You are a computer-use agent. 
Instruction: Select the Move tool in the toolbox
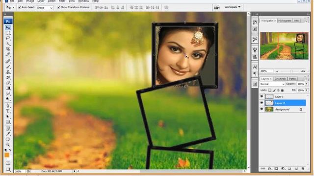pyautogui.click(x=8, y=27)
